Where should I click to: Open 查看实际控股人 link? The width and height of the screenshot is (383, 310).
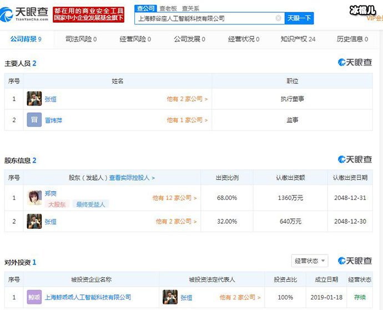[132, 178]
